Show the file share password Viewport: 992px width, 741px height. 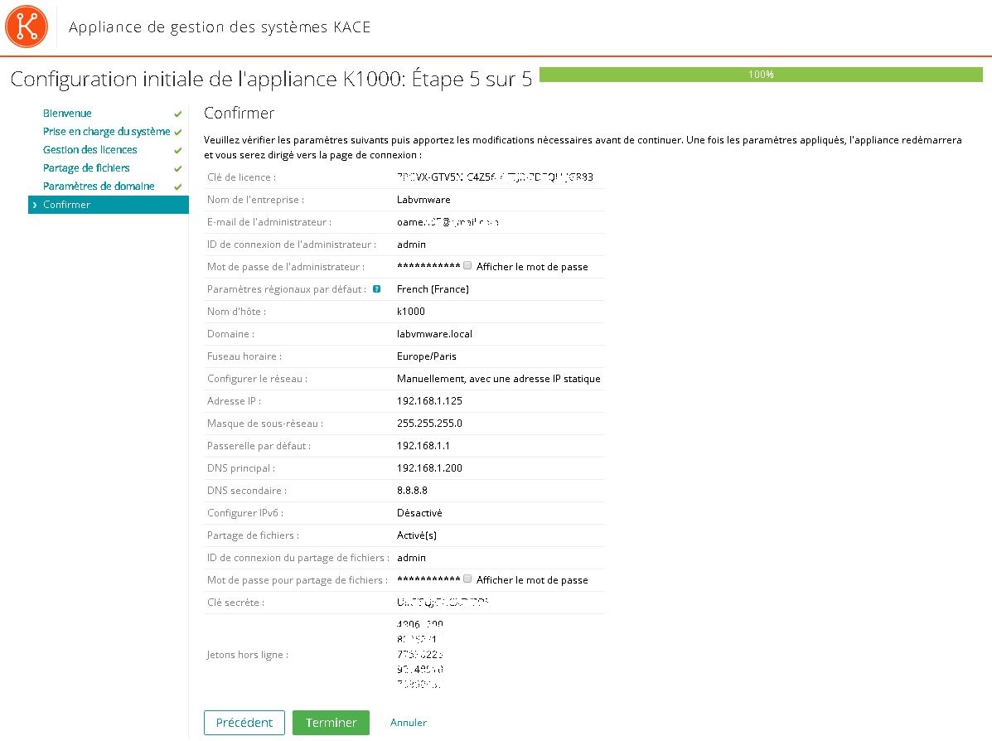[x=467, y=579]
